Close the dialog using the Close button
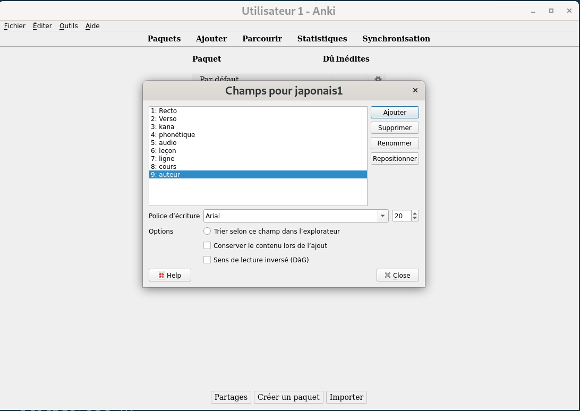 (x=397, y=275)
